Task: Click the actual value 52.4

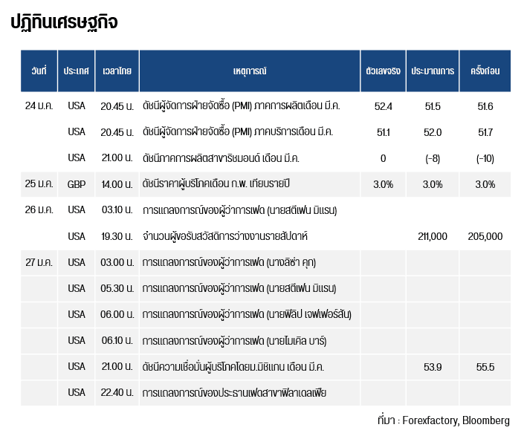Action: click(x=383, y=106)
